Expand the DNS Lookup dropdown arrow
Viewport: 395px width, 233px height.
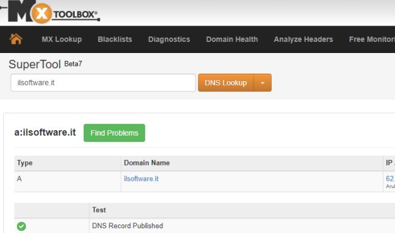point(263,83)
